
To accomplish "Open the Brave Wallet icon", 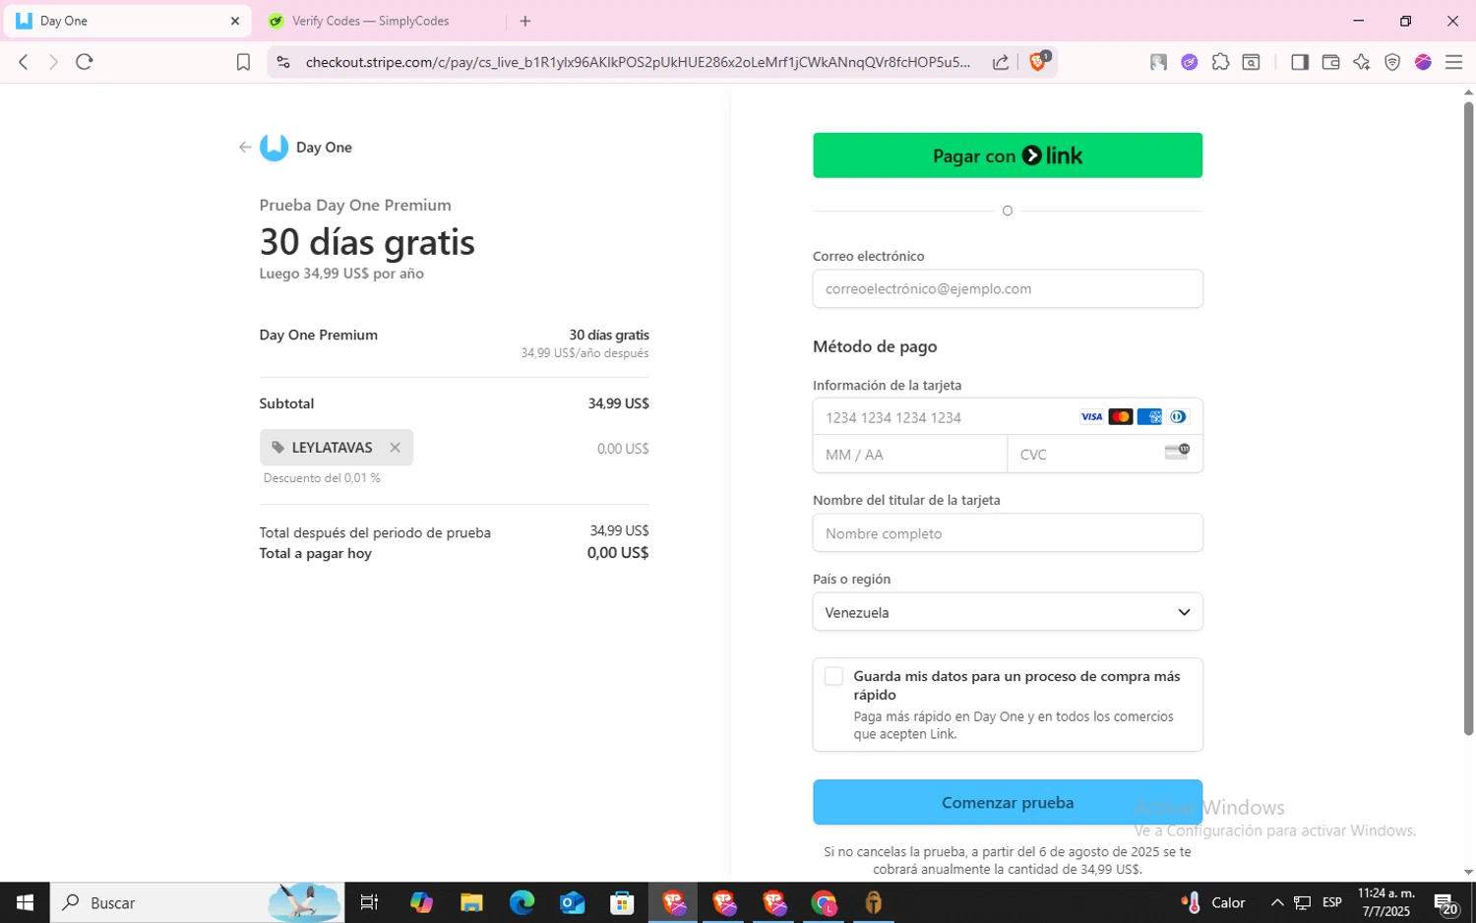I will click(1330, 62).
